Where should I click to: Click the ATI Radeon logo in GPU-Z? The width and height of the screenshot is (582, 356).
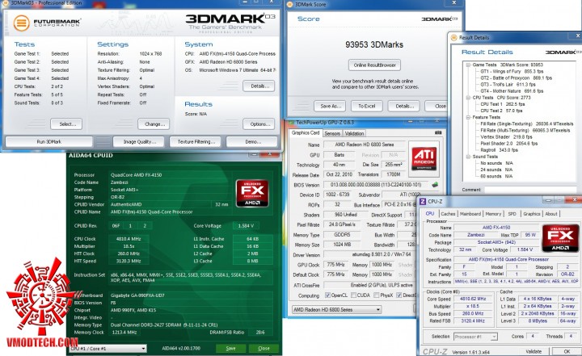pos(424,158)
